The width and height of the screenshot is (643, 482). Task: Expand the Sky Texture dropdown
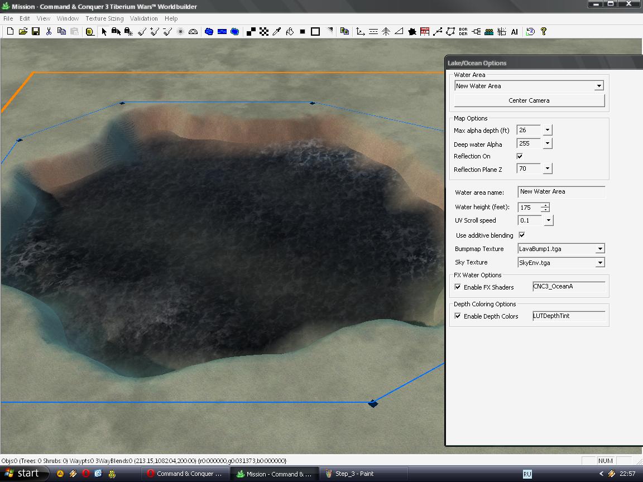(x=600, y=262)
